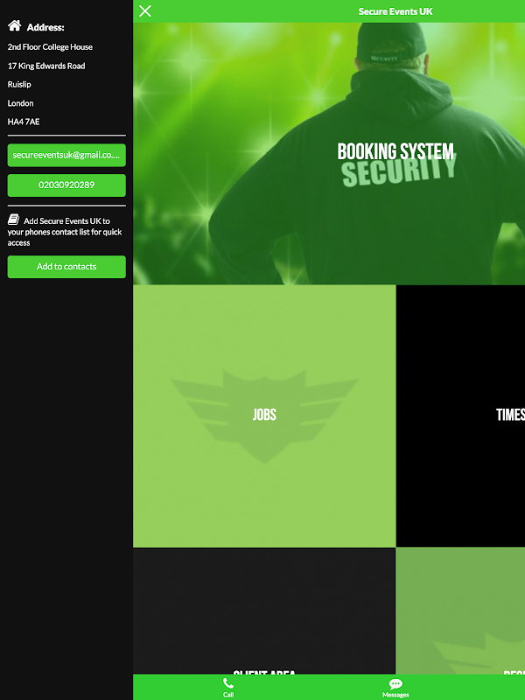Open the JOBS tile

264,416
